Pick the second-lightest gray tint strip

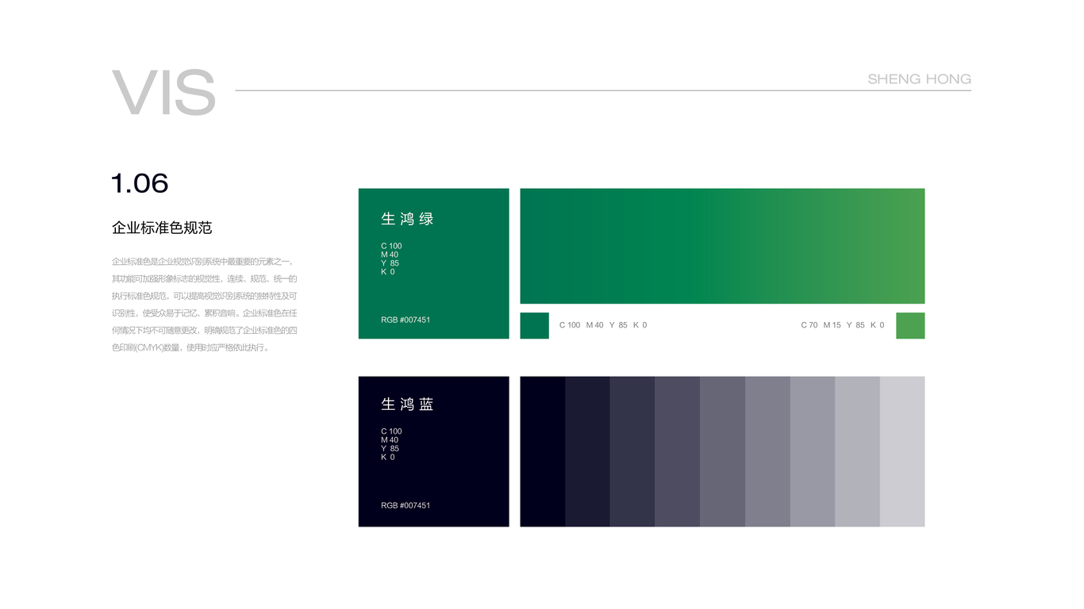[x=857, y=451]
